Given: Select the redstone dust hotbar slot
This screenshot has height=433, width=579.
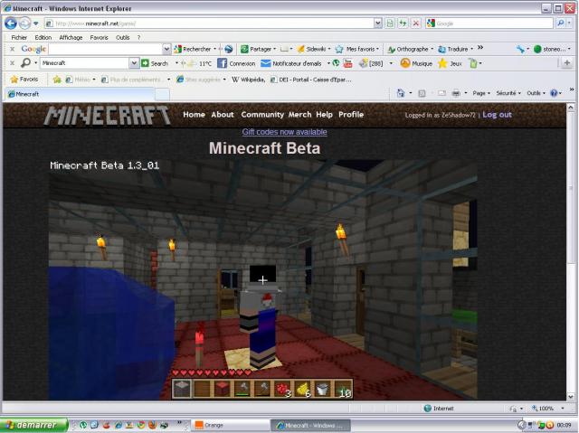Looking at the screenshot, I should (282, 389).
